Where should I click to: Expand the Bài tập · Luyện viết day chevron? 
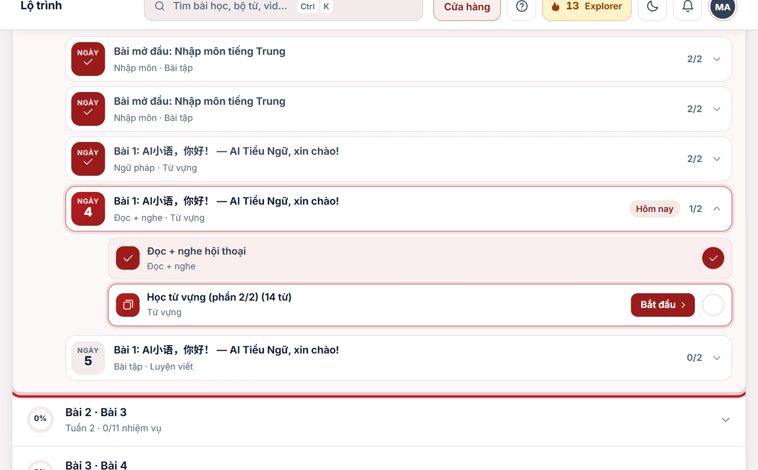[717, 357]
